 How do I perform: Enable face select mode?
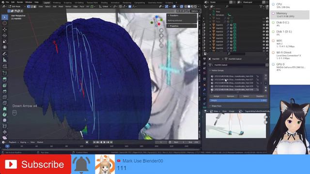coord(35,6)
